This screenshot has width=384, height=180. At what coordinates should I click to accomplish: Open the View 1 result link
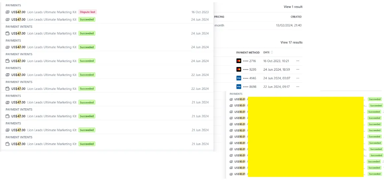coord(293,7)
